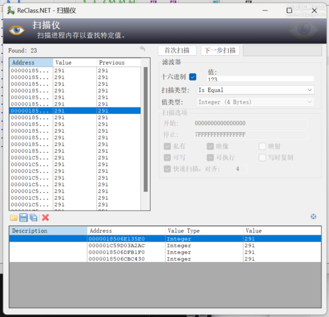Open the 扫描类型 Is Equal dropdown

point(256,90)
